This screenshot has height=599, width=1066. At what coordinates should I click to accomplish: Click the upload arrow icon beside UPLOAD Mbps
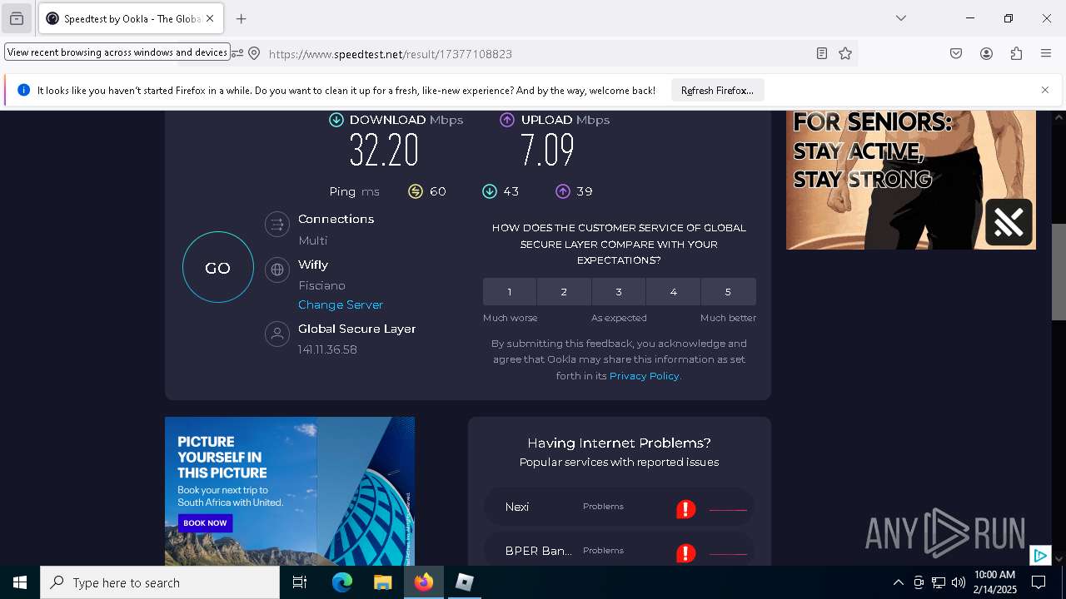pos(507,120)
